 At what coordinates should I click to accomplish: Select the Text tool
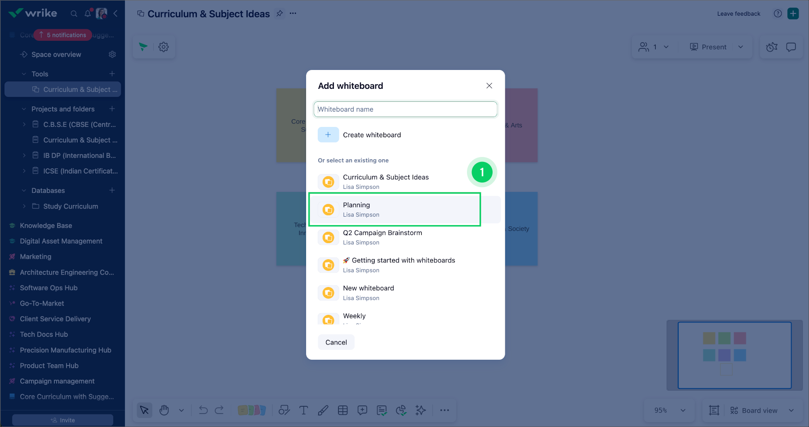point(304,410)
